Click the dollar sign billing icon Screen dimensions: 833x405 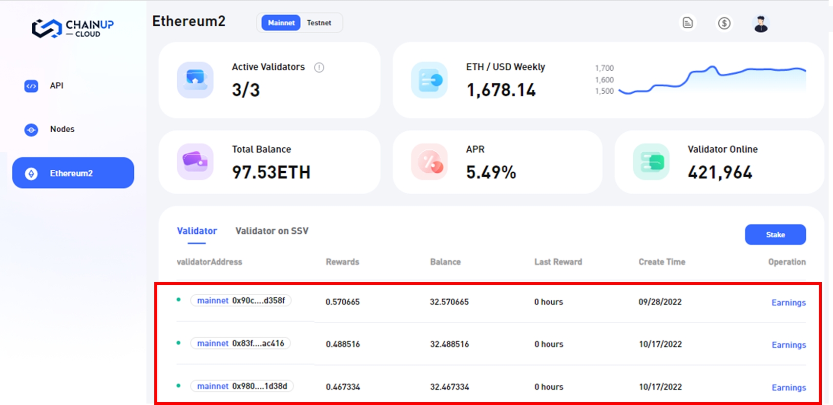pos(724,23)
